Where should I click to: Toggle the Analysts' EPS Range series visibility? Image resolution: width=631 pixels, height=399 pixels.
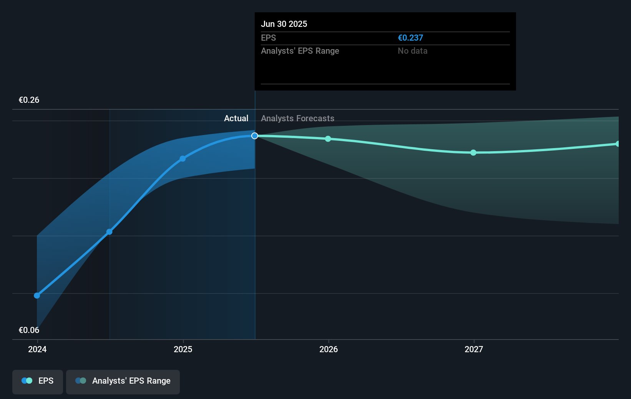click(x=123, y=381)
